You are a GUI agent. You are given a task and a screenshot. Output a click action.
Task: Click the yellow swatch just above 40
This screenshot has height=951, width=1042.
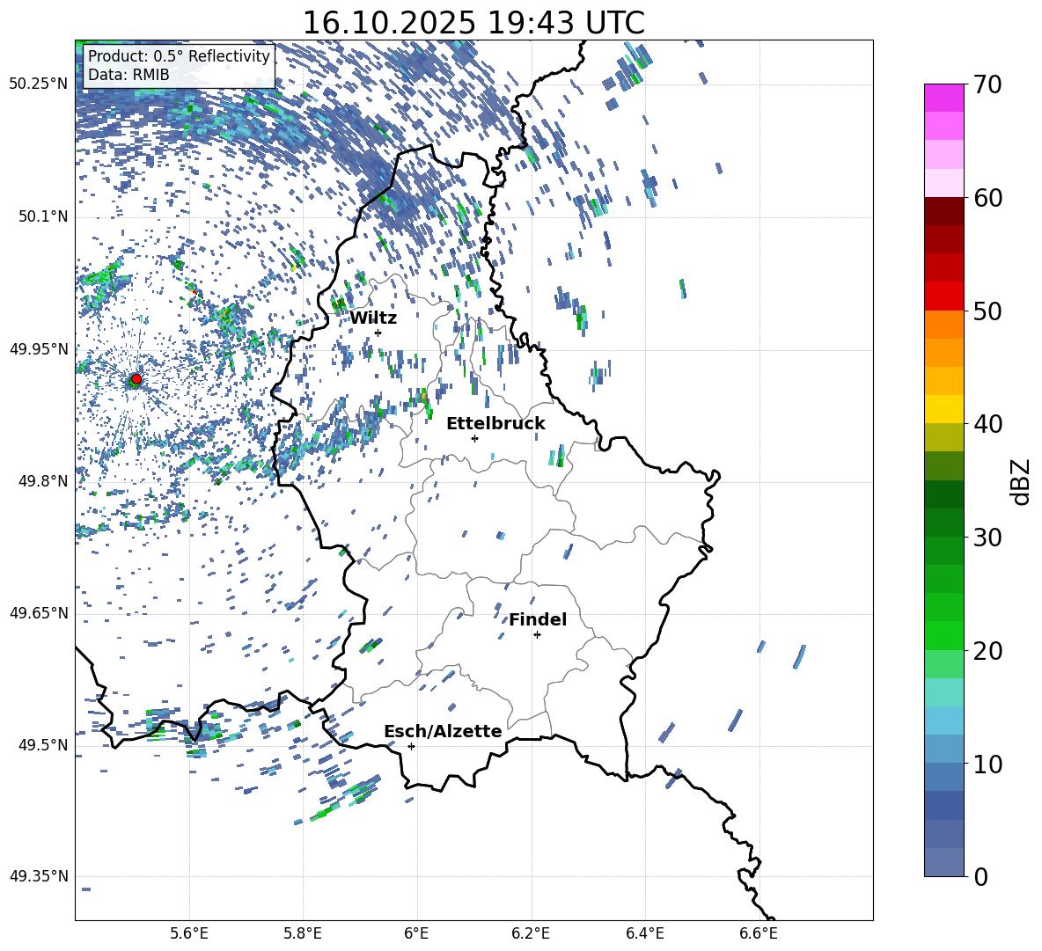tap(944, 409)
